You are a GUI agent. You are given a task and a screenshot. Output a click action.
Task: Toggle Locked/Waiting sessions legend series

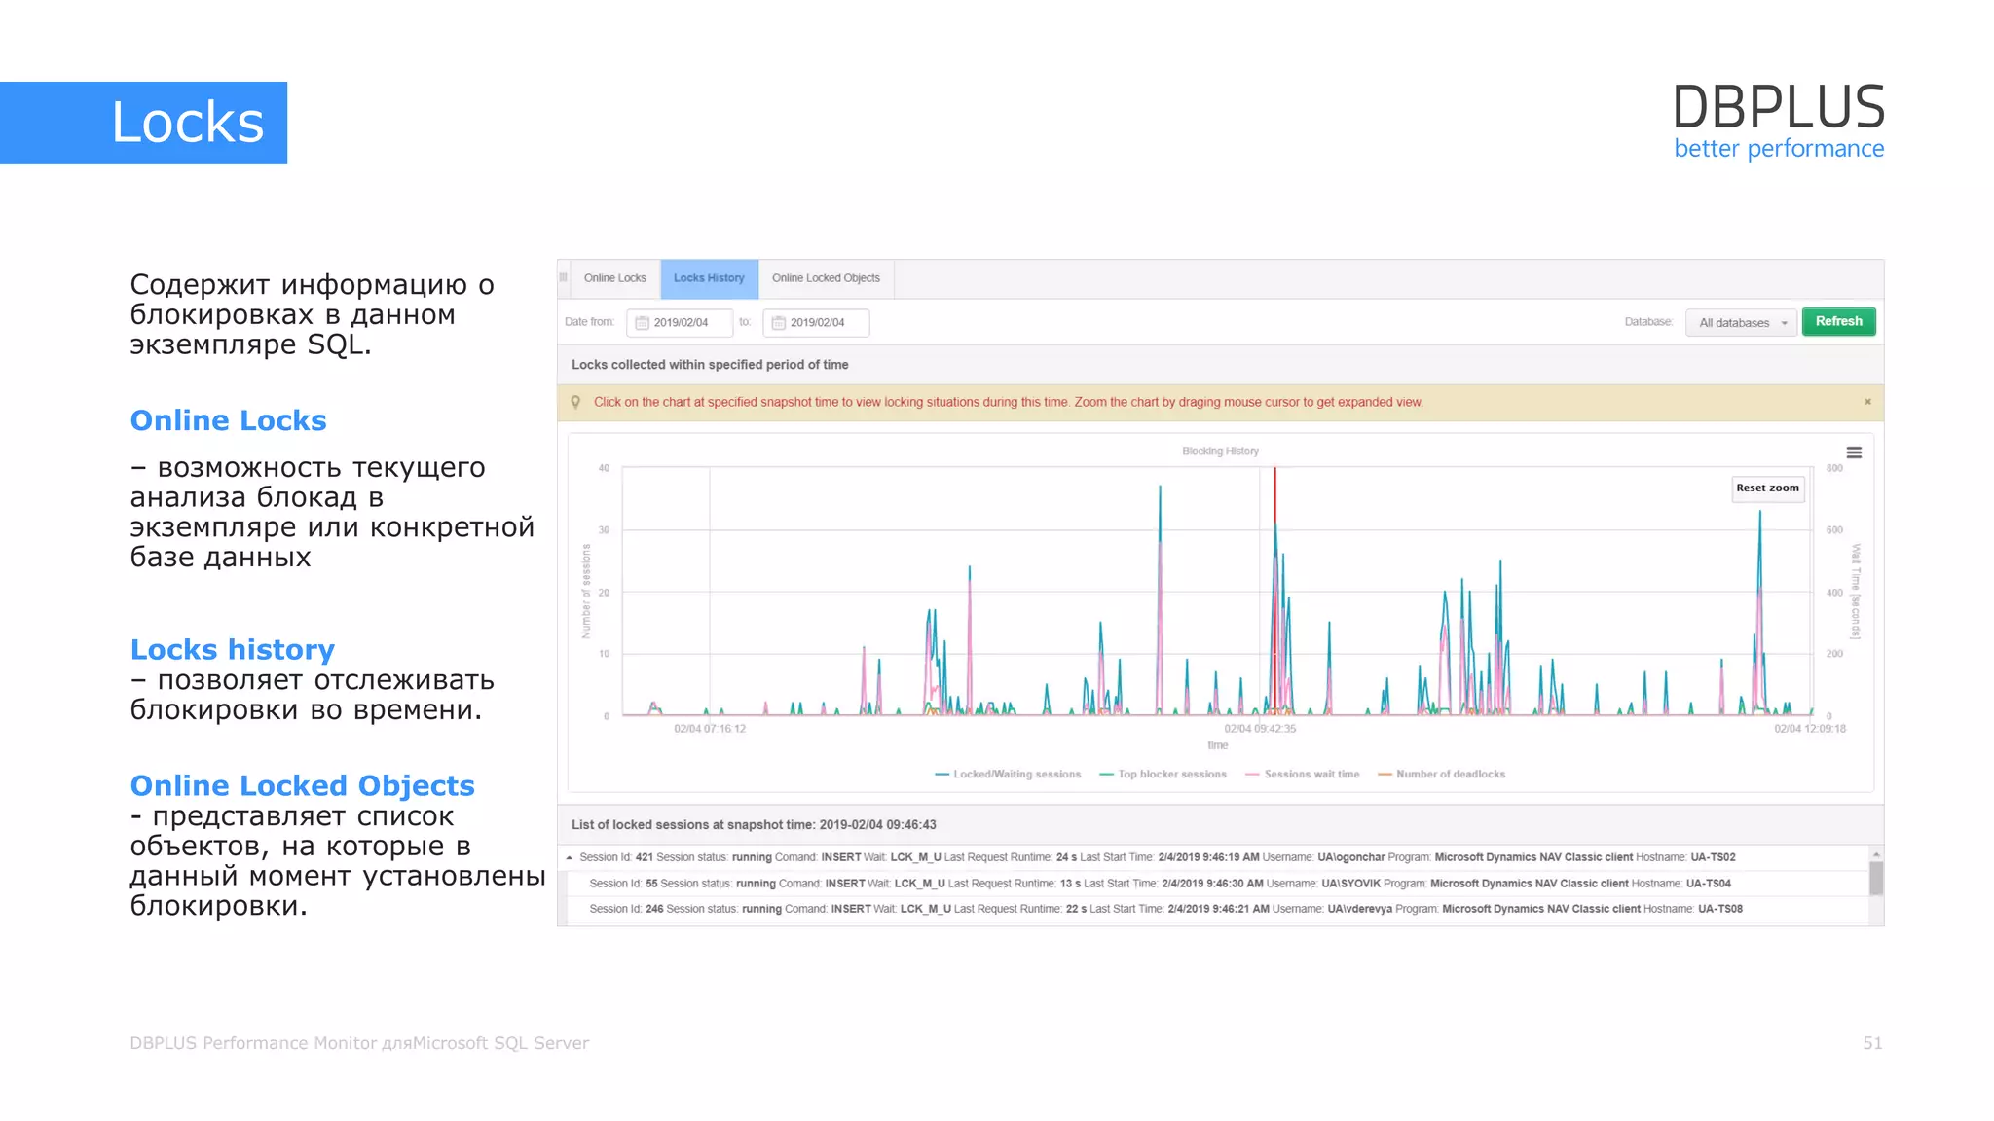(x=1008, y=775)
